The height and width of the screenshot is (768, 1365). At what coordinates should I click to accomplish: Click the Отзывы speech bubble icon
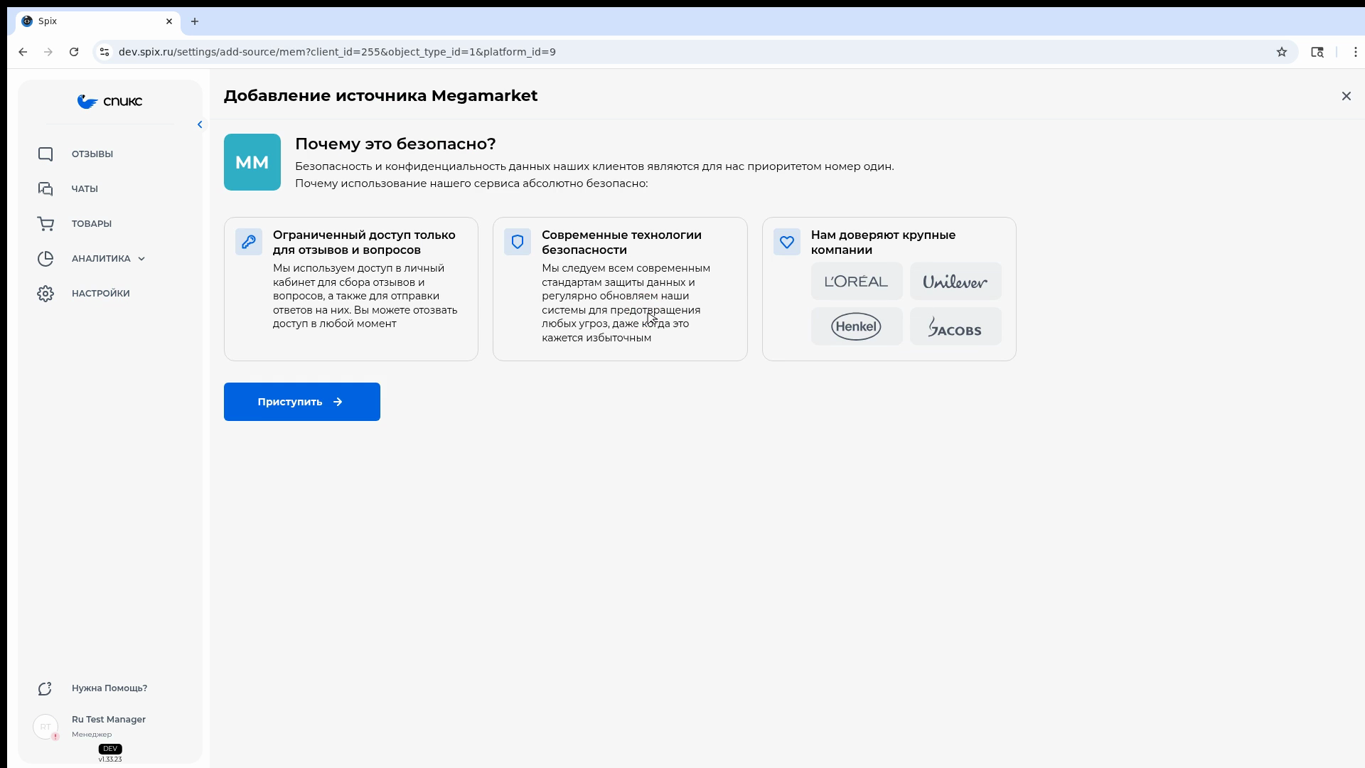point(45,154)
